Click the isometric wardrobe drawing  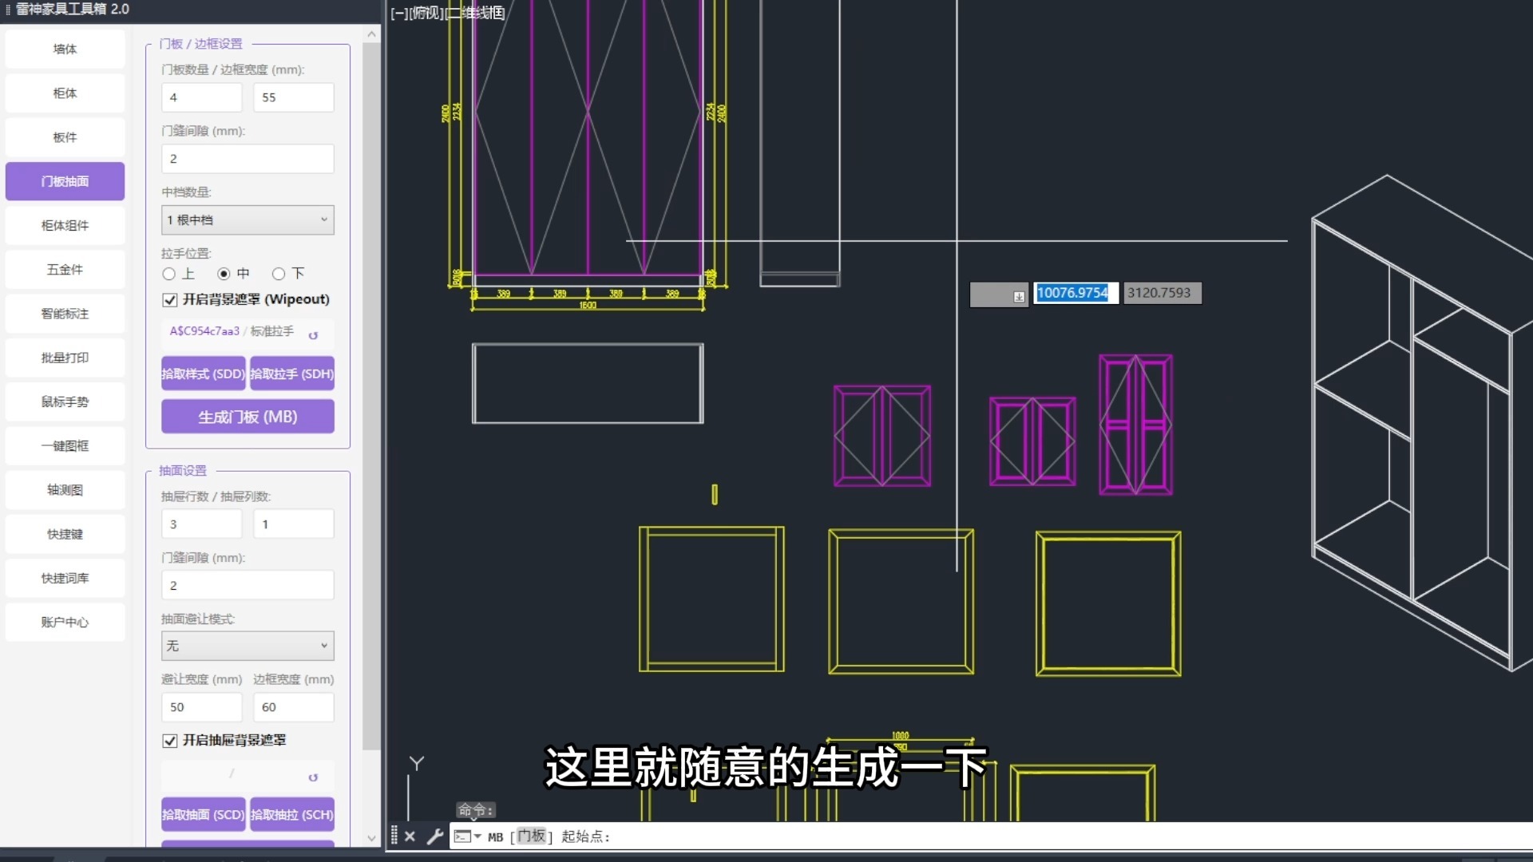click(x=1421, y=423)
